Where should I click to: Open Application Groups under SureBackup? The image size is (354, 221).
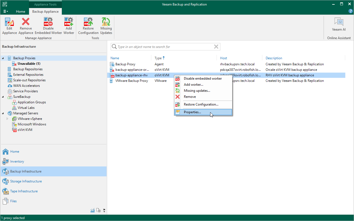click(32, 102)
